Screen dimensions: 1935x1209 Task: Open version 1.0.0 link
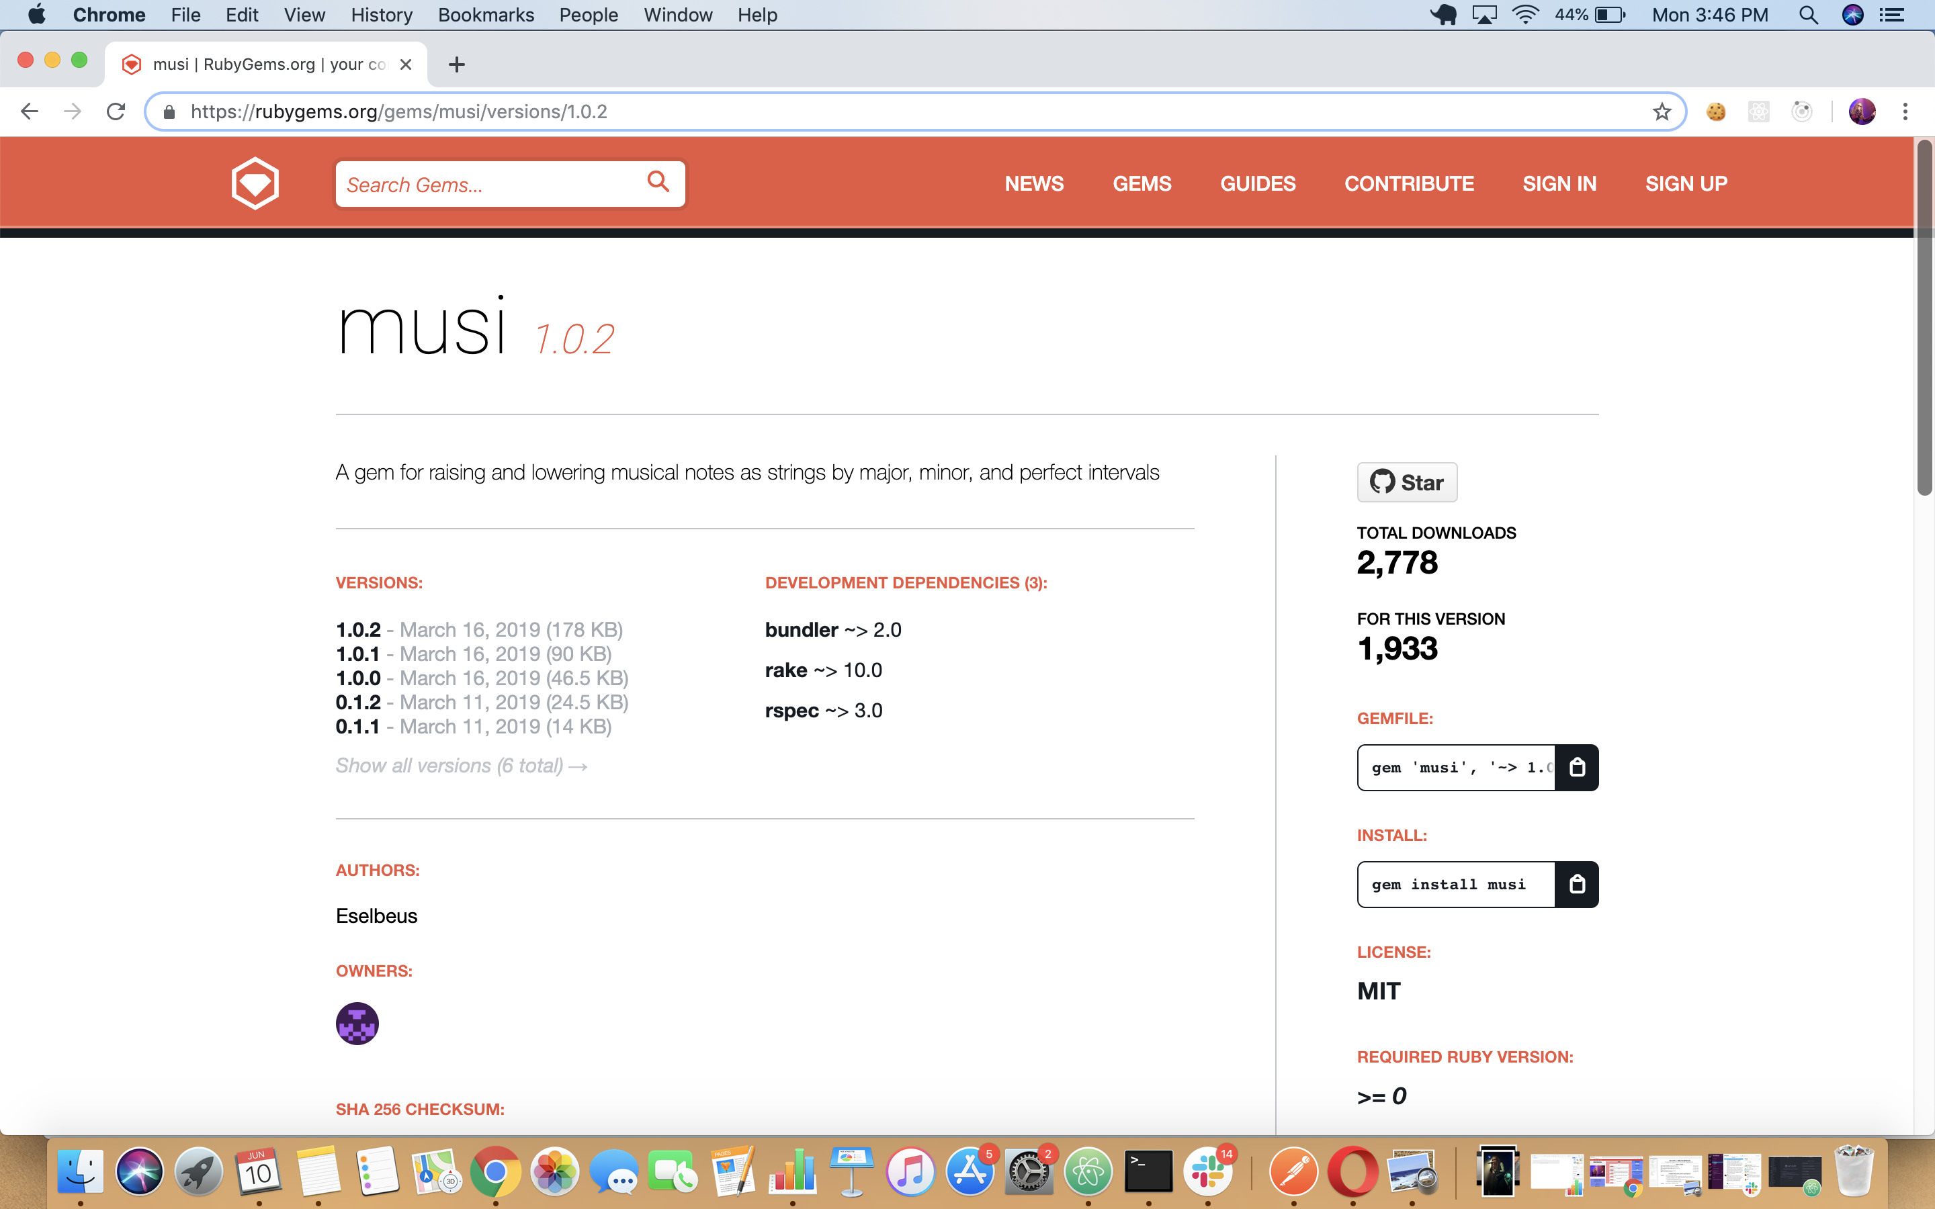tap(357, 678)
